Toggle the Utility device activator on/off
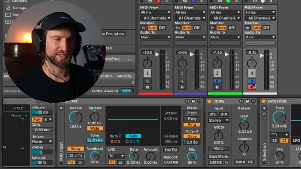301x169 pixels. tap(209, 101)
